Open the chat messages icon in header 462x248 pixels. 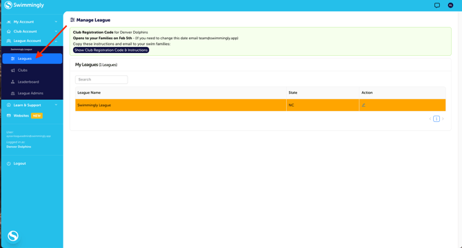437,5
